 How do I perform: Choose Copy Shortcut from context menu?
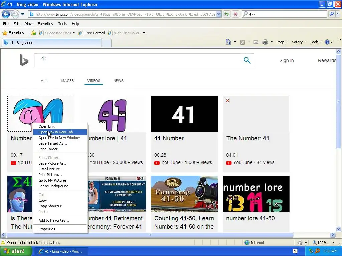point(60,206)
